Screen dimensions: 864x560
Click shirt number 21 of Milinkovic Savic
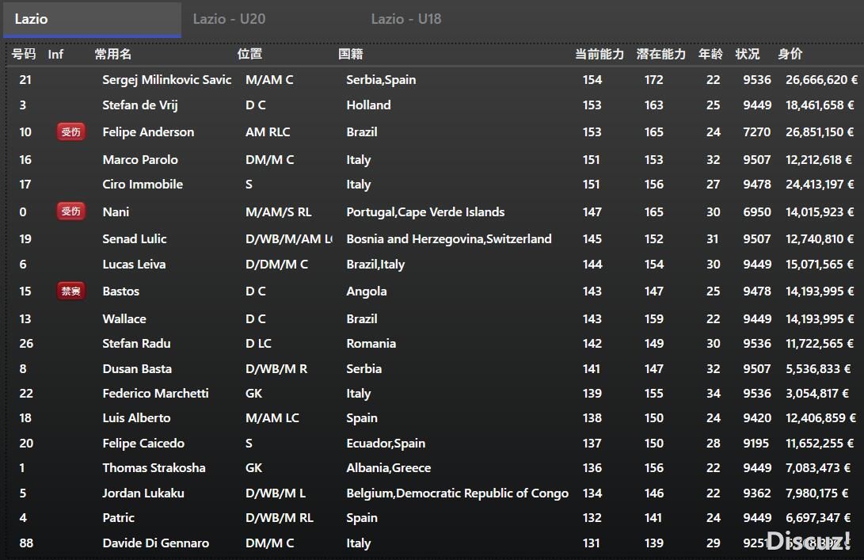point(25,80)
